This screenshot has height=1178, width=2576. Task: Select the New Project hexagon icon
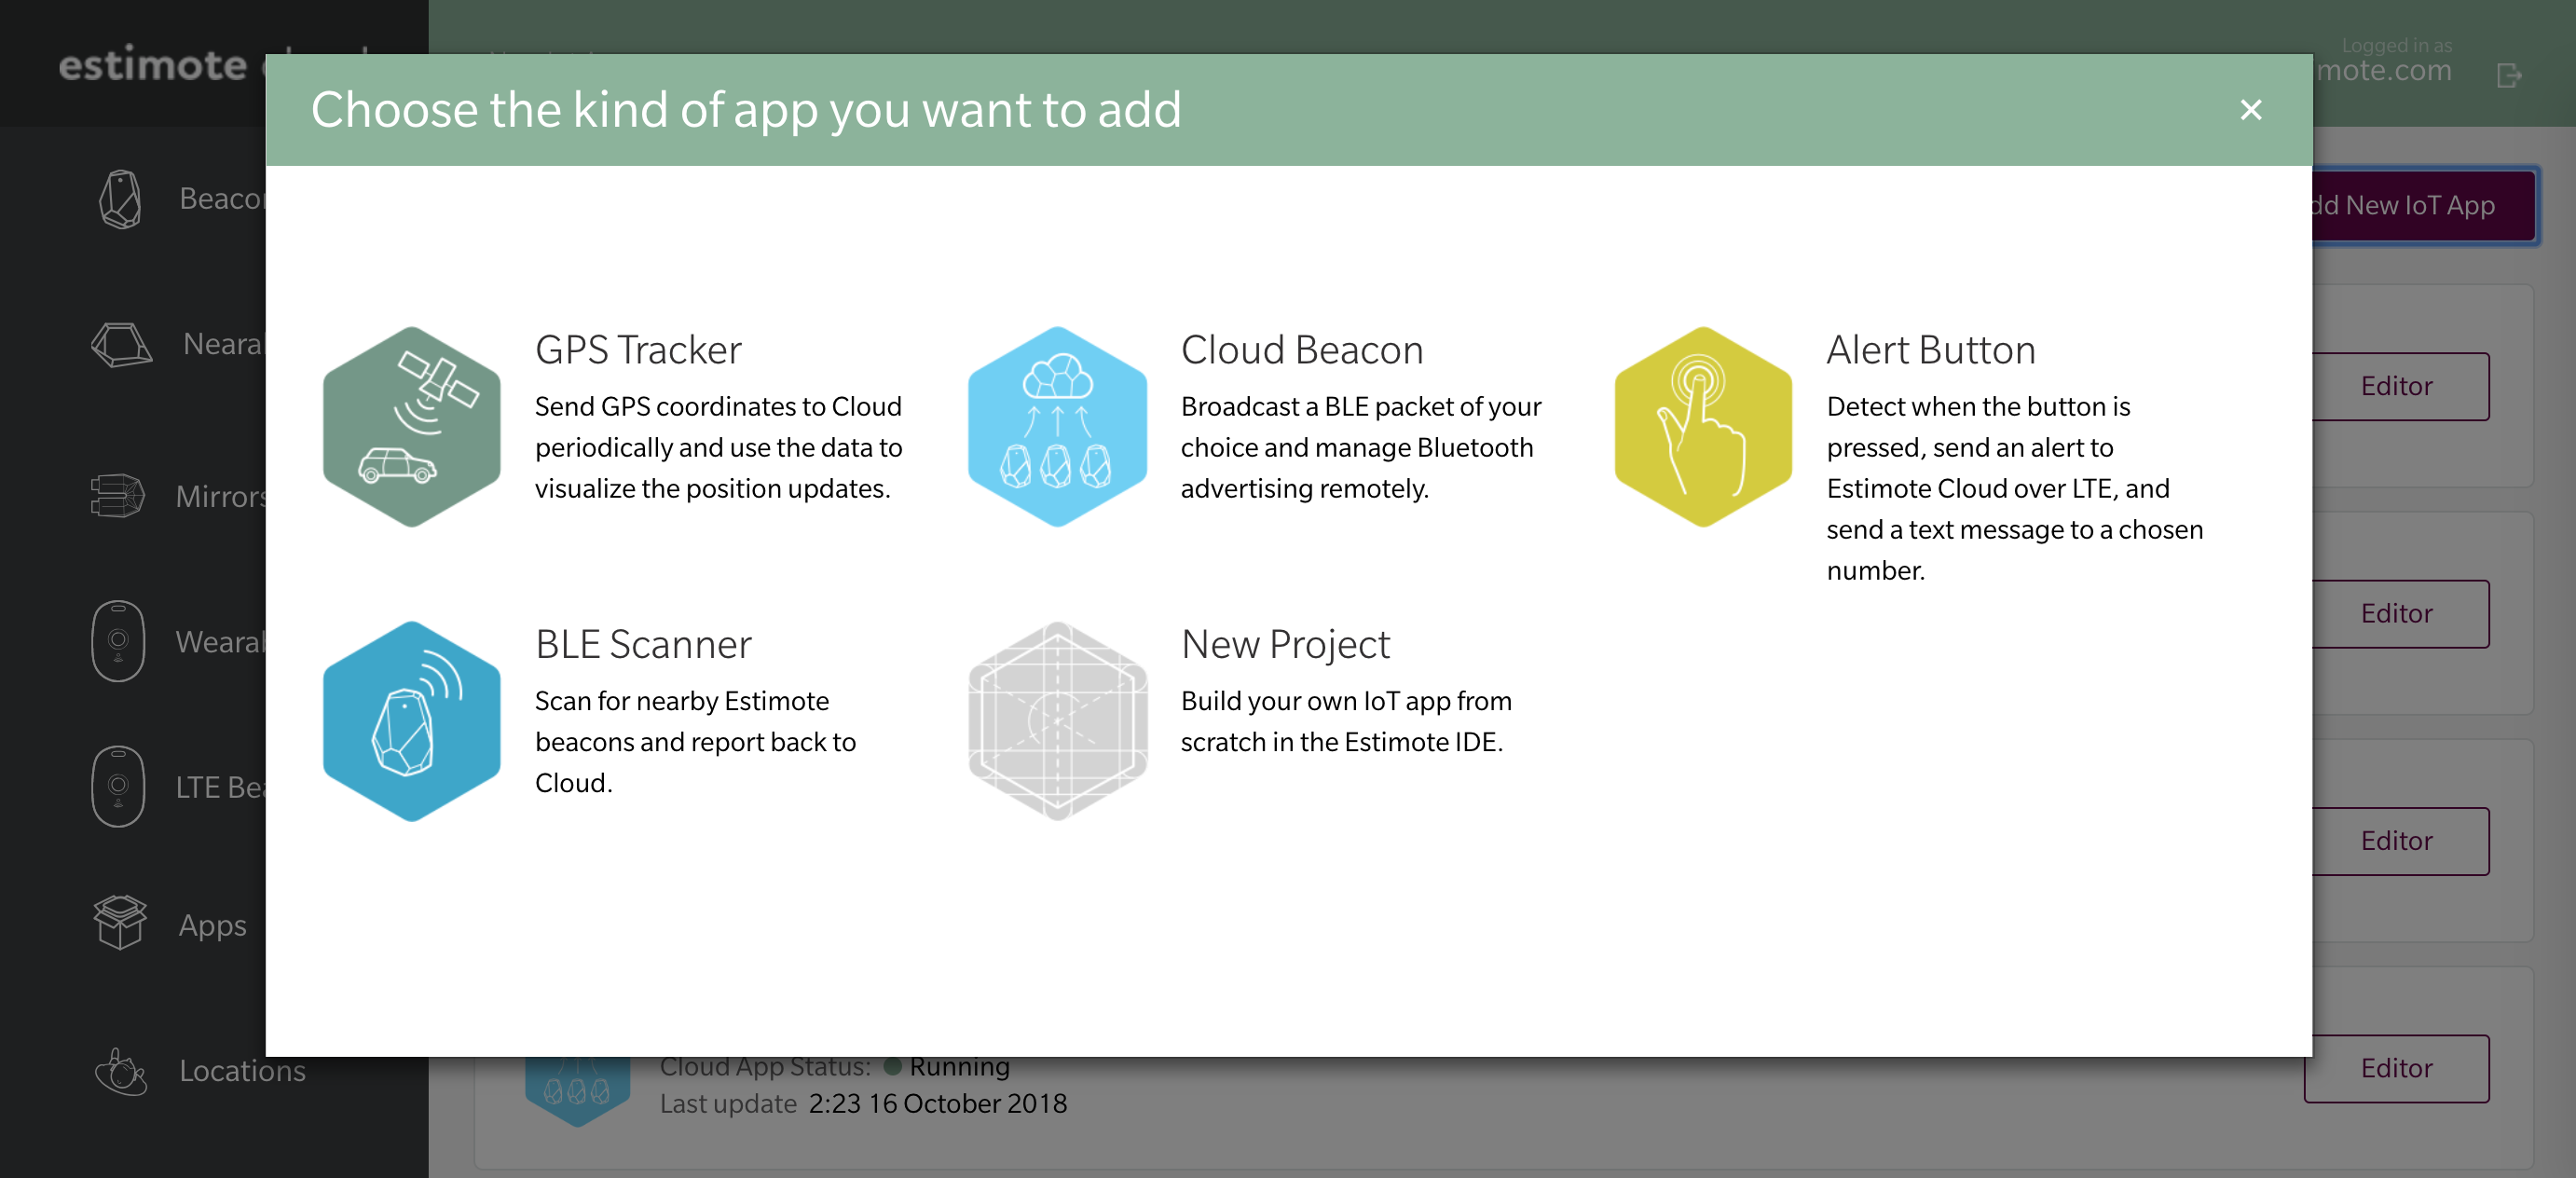1057,721
